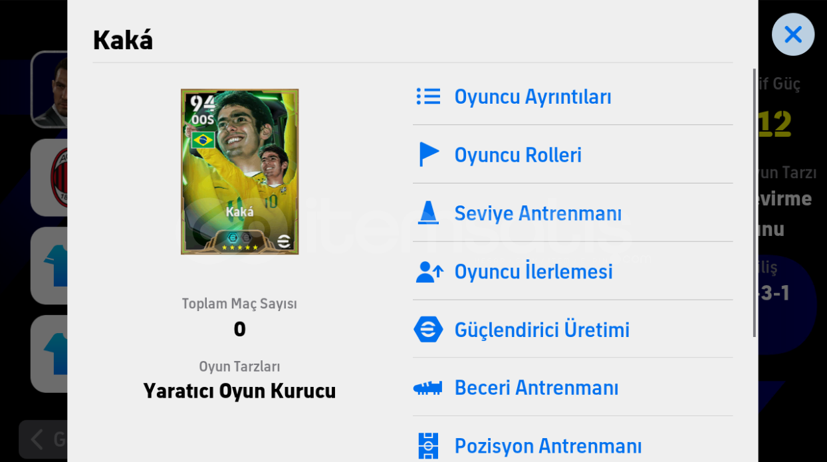The image size is (827, 462).
Task: Close the Kaká player dialog
Action: [792, 35]
